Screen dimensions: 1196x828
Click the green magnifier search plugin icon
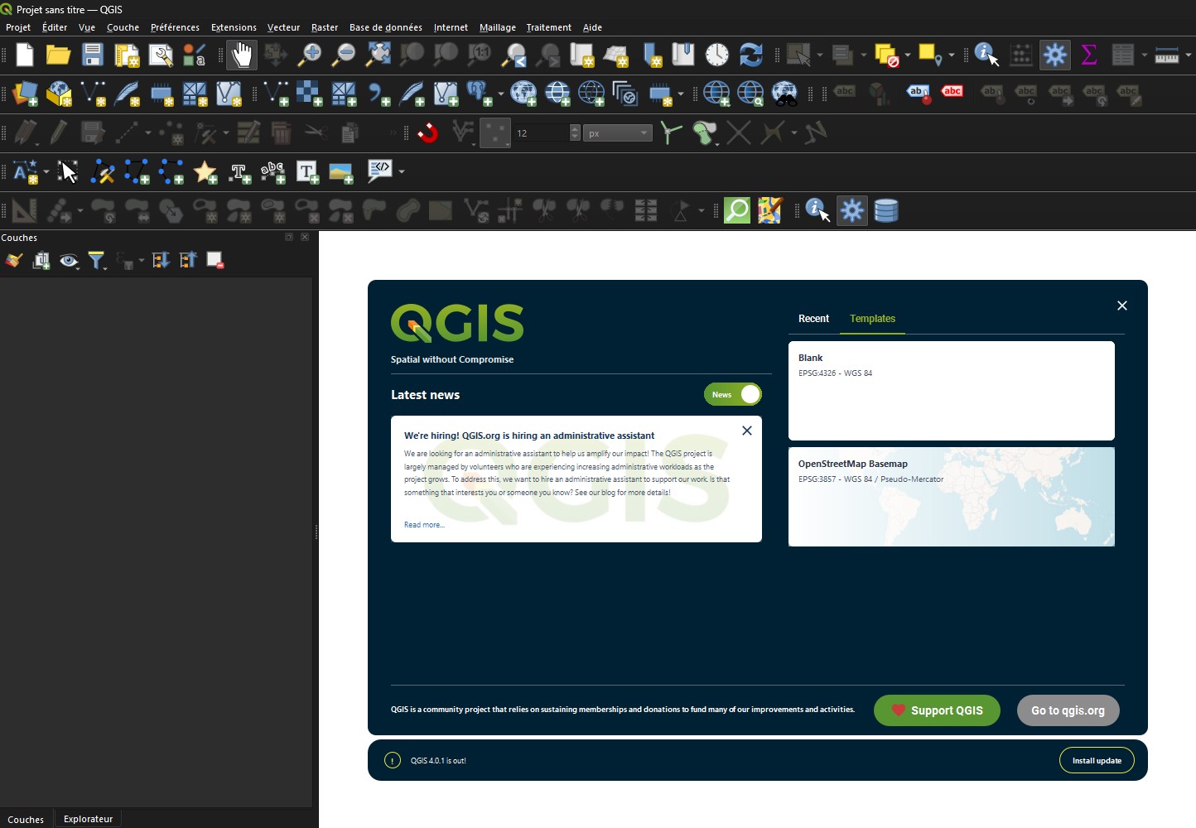[736, 210]
